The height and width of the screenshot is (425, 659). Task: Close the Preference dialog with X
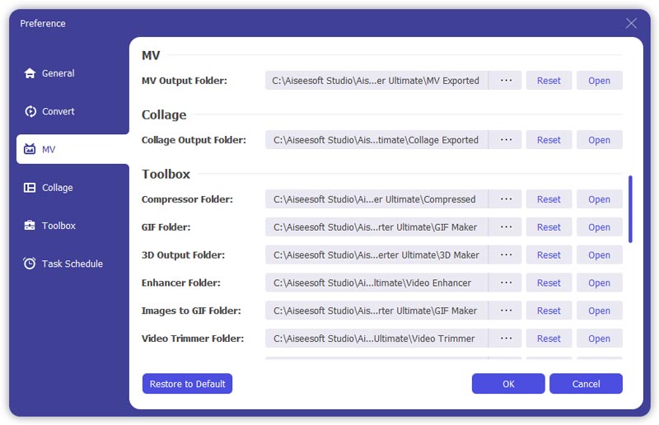click(631, 23)
